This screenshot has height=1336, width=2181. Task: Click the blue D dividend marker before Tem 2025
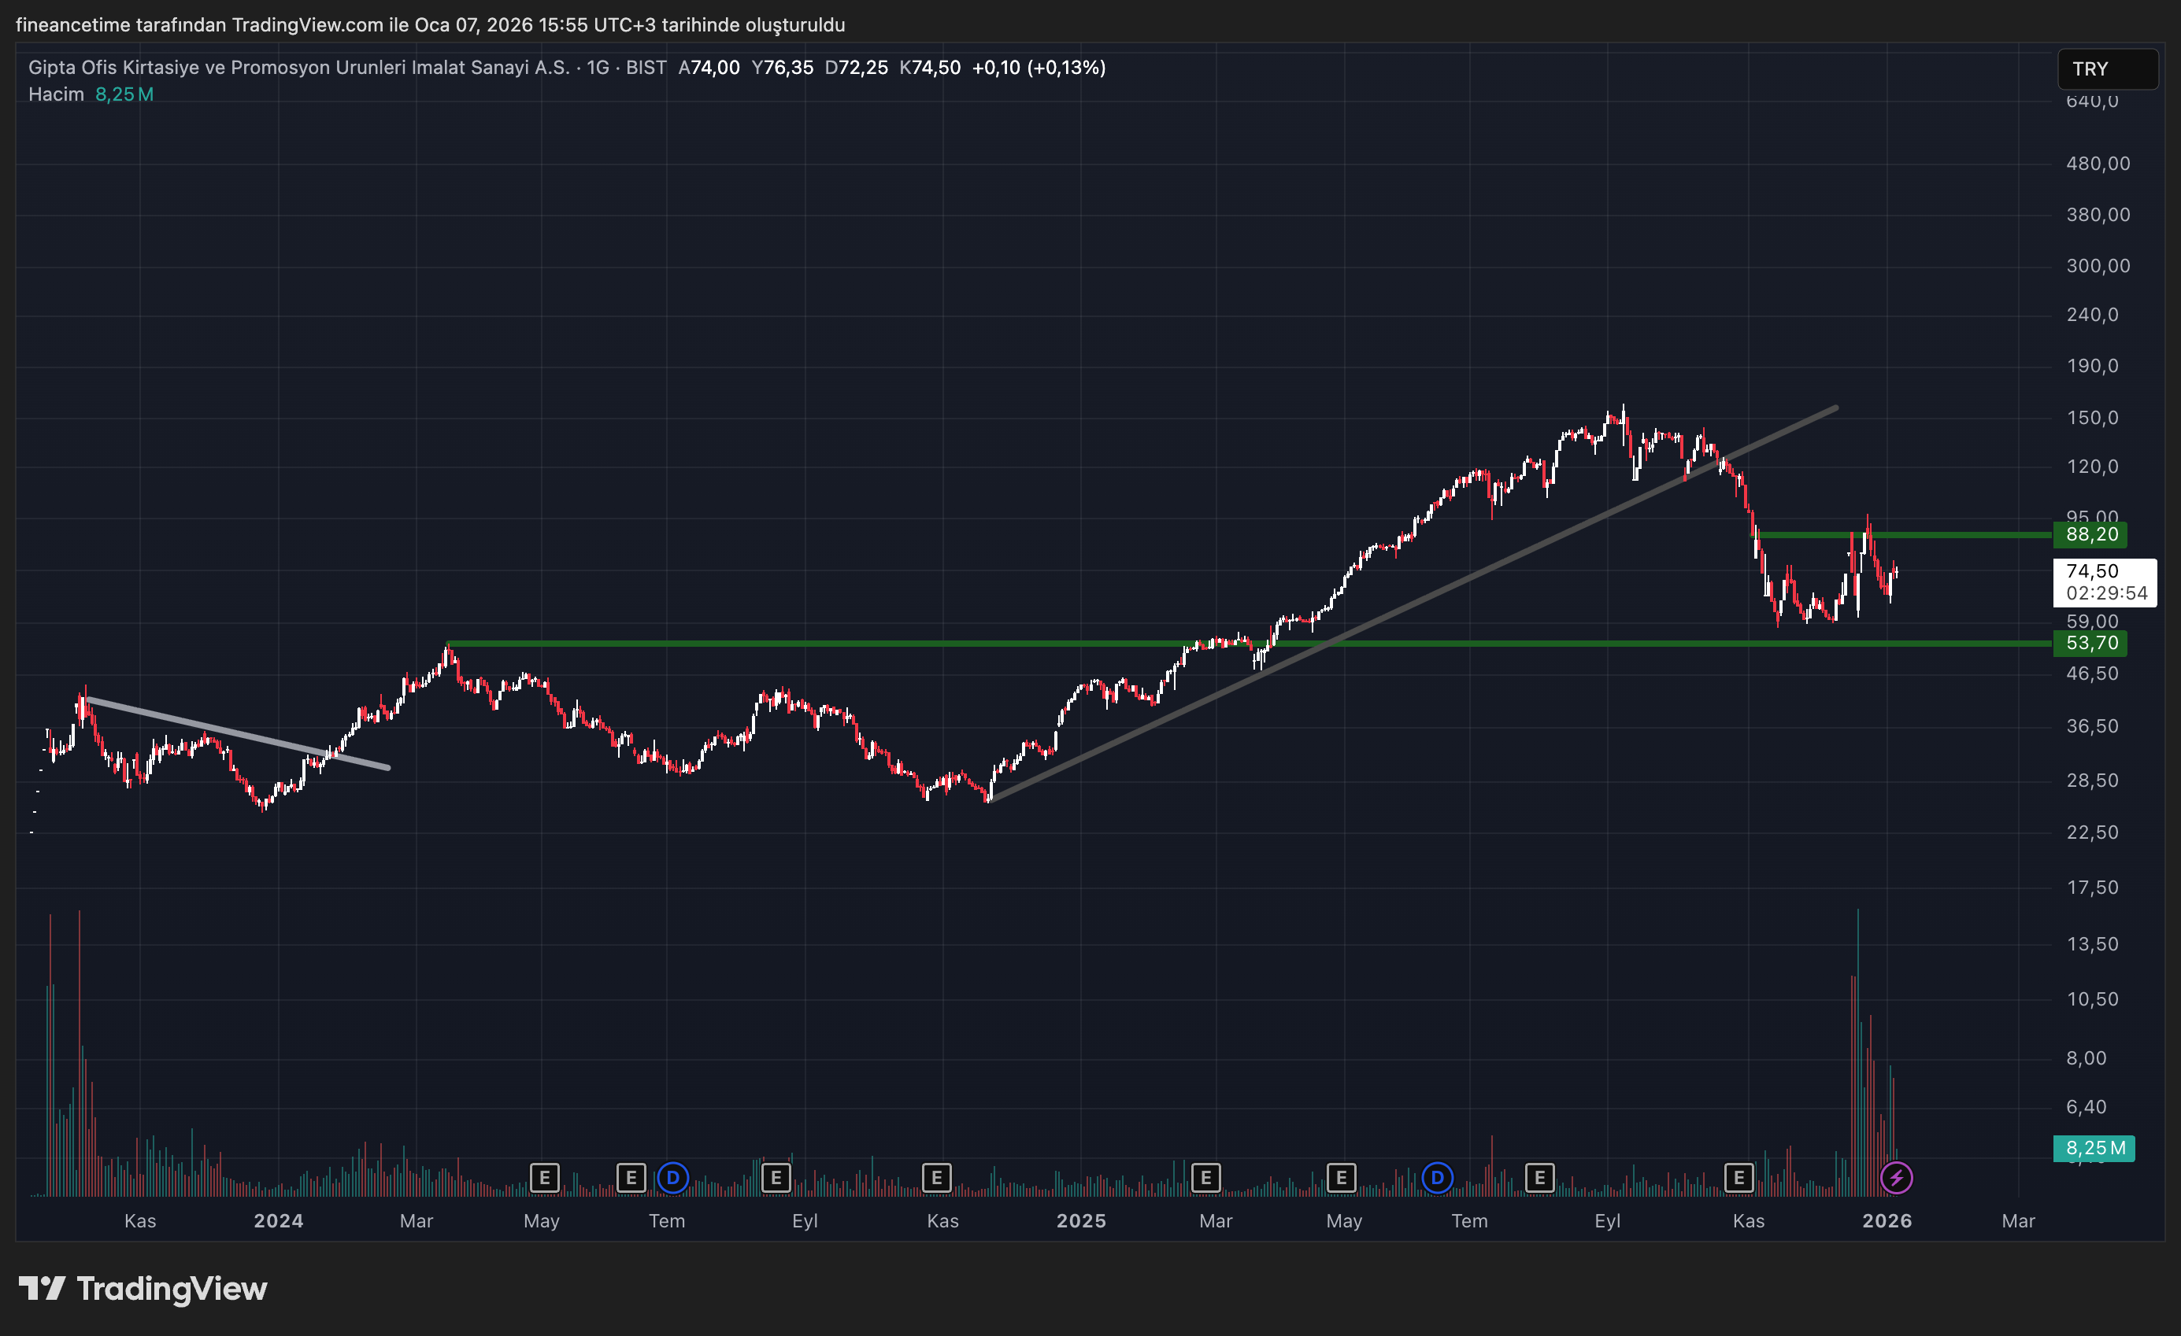[x=1438, y=1178]
